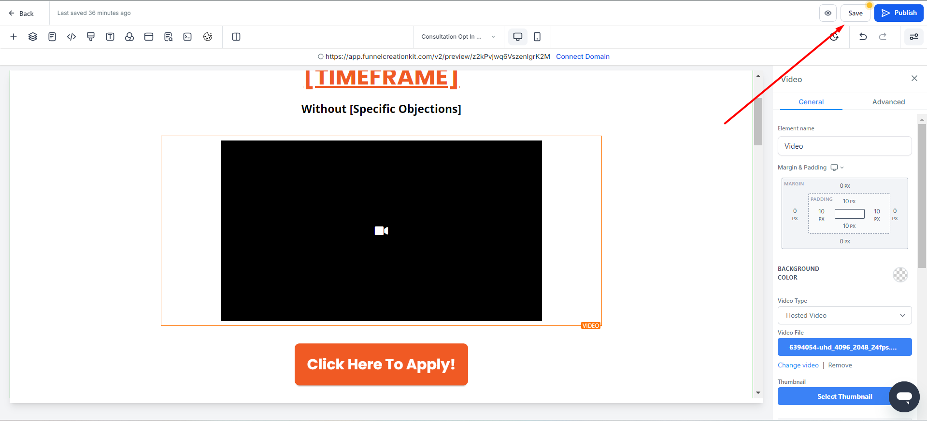Click the Element name input field
Viewport: 927px width, 421px height.
844,146
